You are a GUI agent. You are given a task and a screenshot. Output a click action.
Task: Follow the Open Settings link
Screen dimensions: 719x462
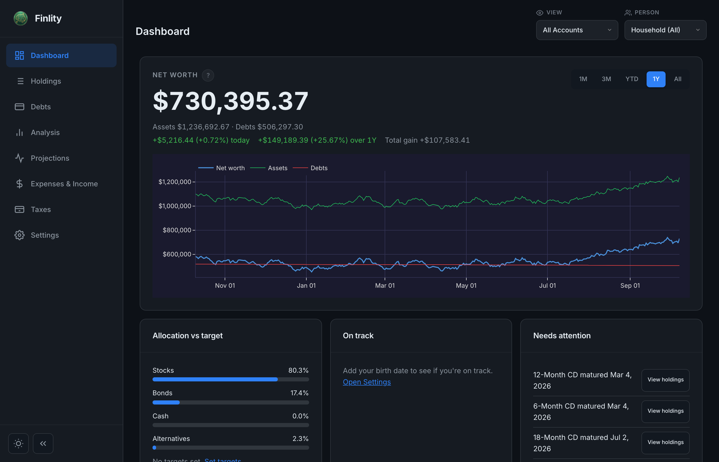coord(367,382)
